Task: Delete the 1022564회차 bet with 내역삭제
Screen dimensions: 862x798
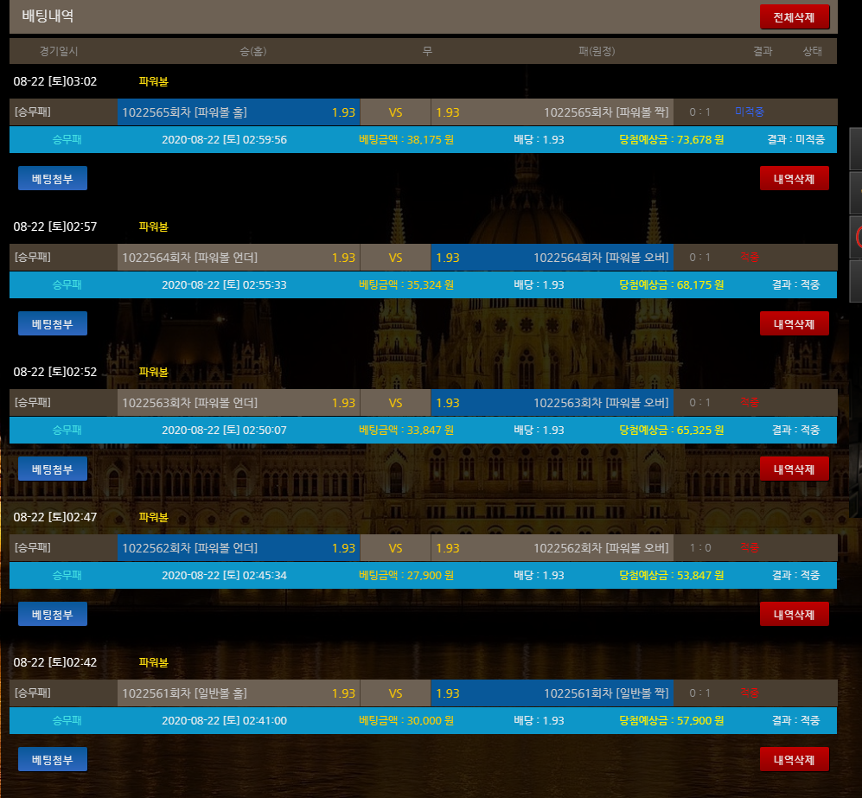Action: tap(794, 323)
